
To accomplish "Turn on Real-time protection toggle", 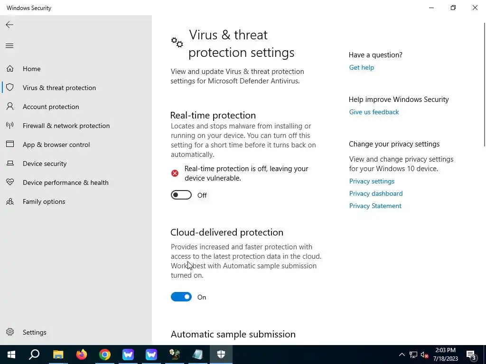I will click(x=181, y=195).
